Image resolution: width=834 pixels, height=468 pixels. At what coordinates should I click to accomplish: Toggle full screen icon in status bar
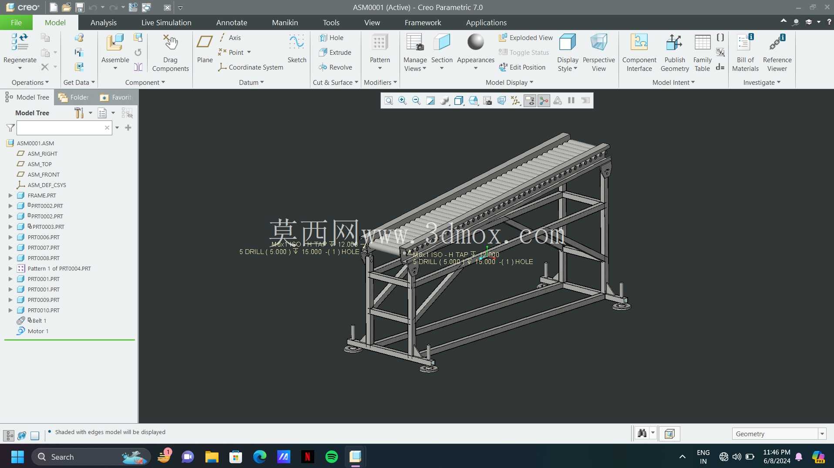coord(35,435)
